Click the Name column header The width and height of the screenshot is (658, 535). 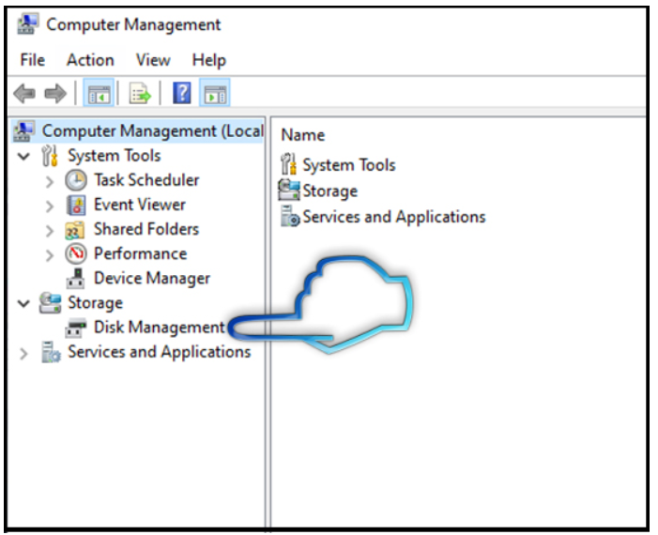tap(302, 135)
